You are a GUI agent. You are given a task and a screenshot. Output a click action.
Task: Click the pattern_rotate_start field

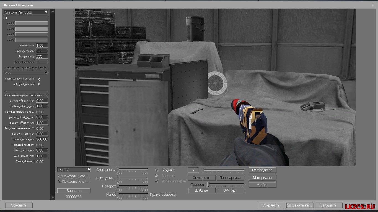tap(42, 134)
